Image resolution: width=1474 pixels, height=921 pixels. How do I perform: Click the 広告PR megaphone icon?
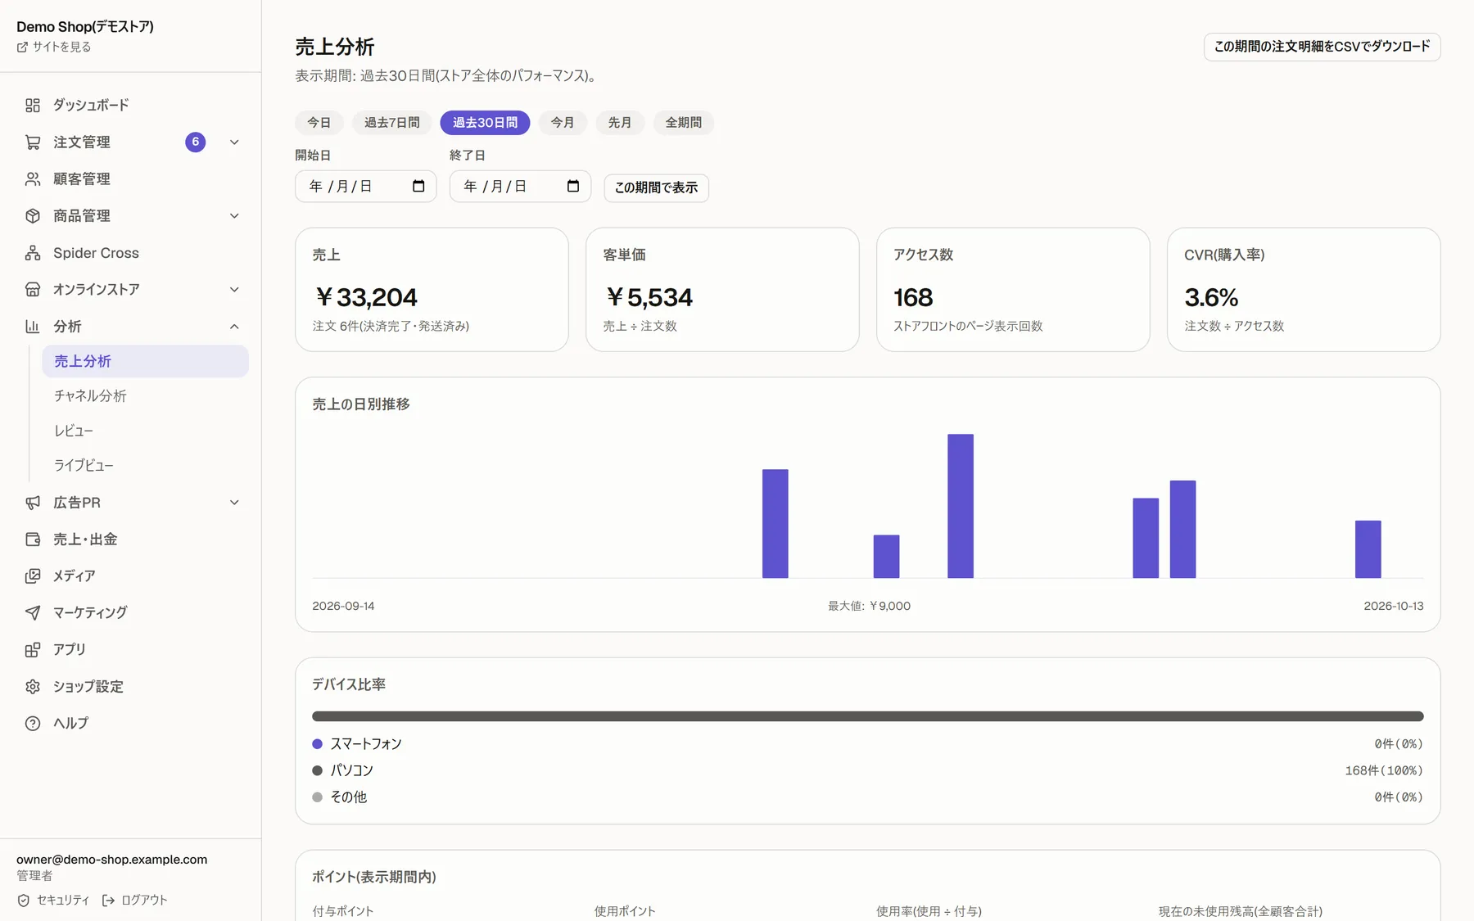tap(33, 503)
